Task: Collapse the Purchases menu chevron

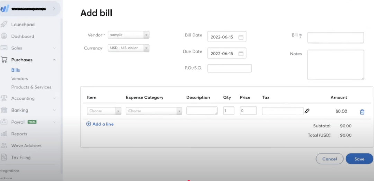Action: pos(54,60)
